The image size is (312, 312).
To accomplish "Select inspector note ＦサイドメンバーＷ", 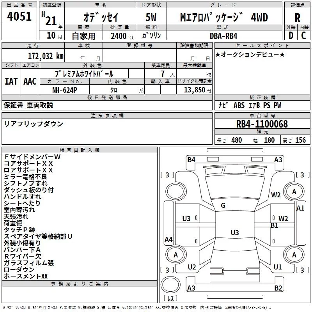I will click(x=32, y=157).
